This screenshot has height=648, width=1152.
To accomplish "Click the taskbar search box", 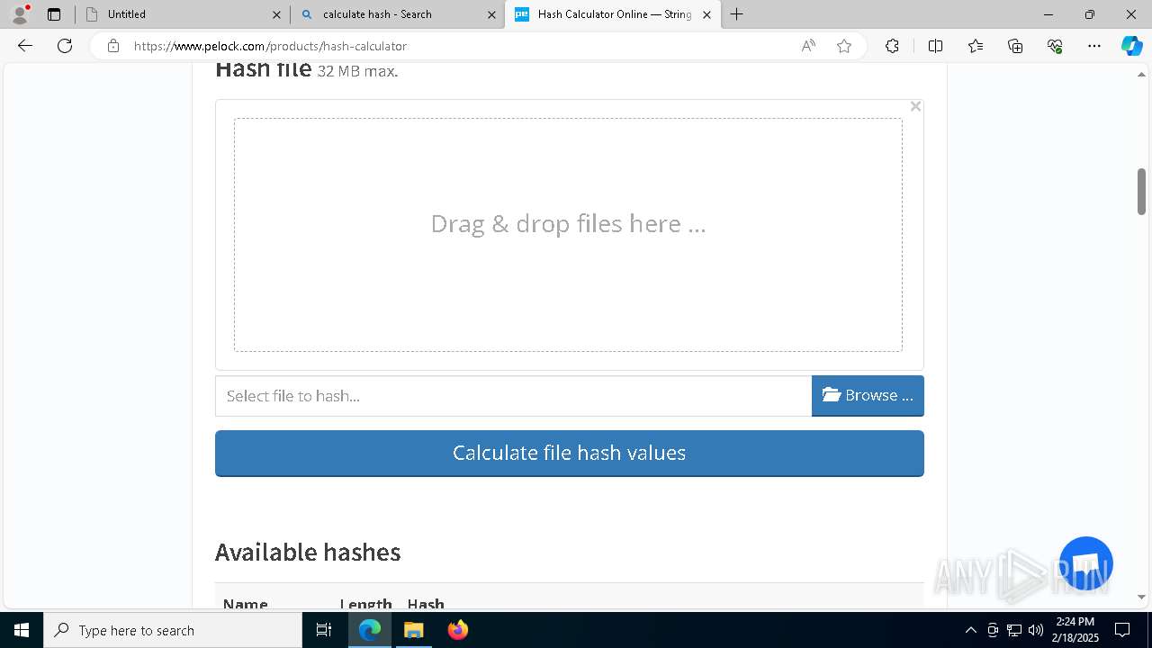I will (x=173, y=630).
